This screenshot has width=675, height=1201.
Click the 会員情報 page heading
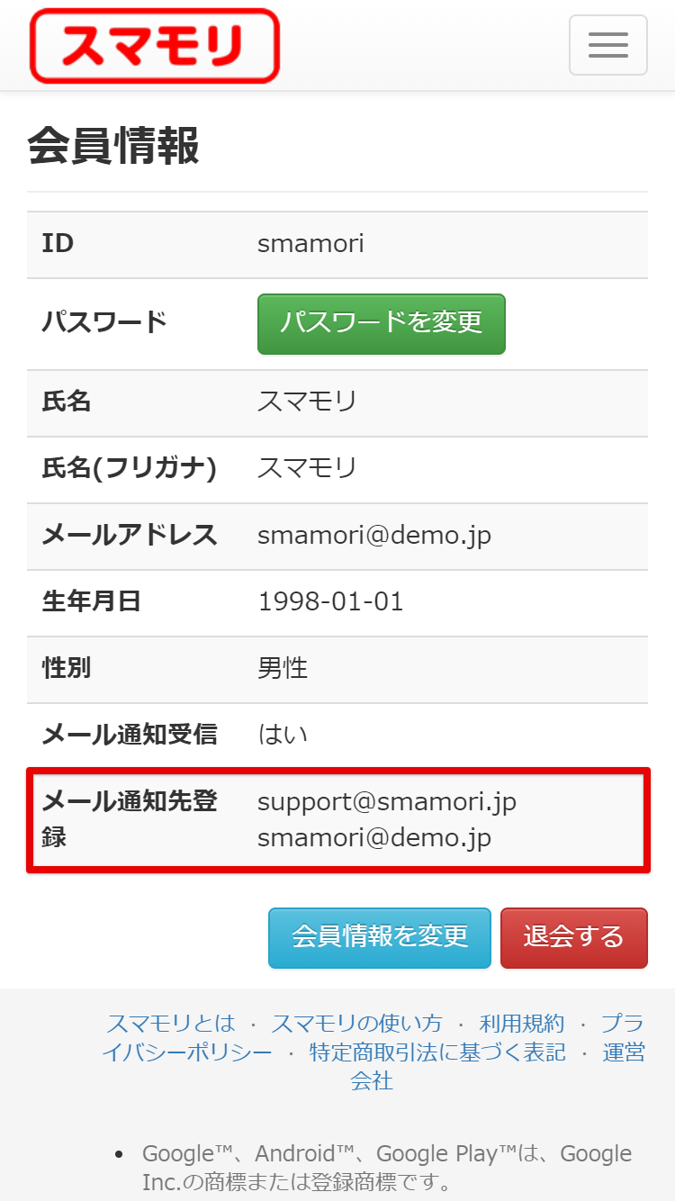(113, 145)
